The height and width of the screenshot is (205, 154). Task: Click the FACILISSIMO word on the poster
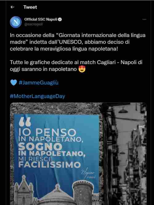pos(50,165)
